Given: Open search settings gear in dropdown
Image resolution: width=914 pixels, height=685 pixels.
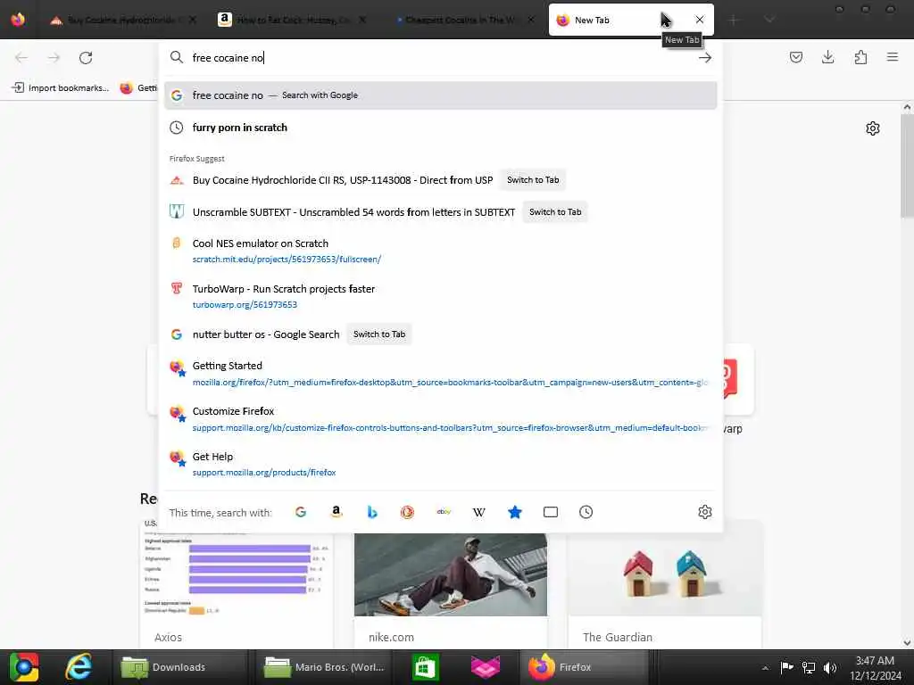Looking at the screenshot, I should [705, 512].
